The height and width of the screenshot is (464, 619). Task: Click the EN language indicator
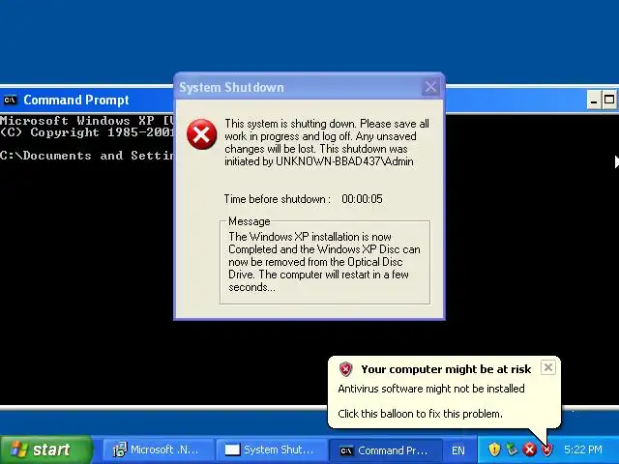[x=457, y=450]
